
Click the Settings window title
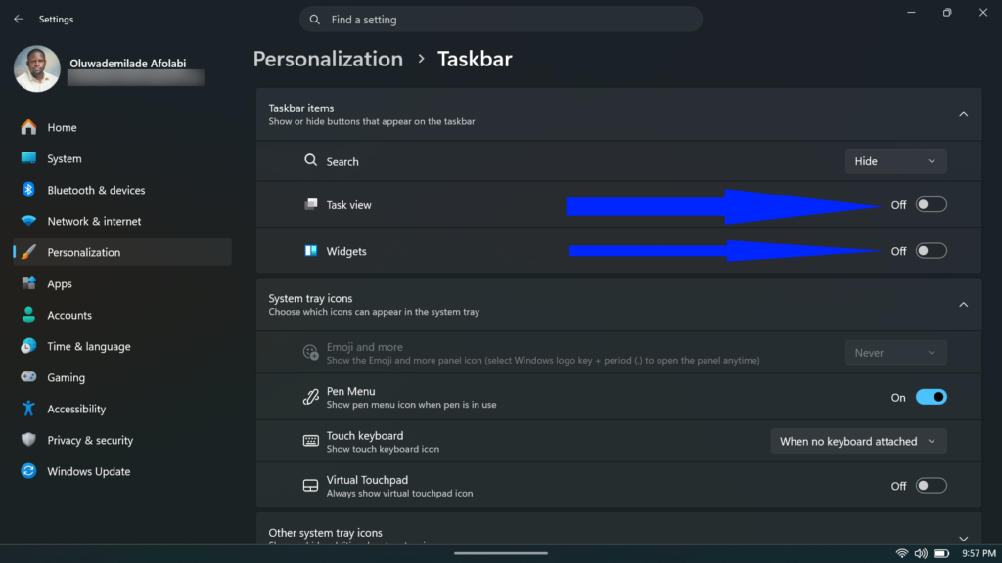coord(56,20)
